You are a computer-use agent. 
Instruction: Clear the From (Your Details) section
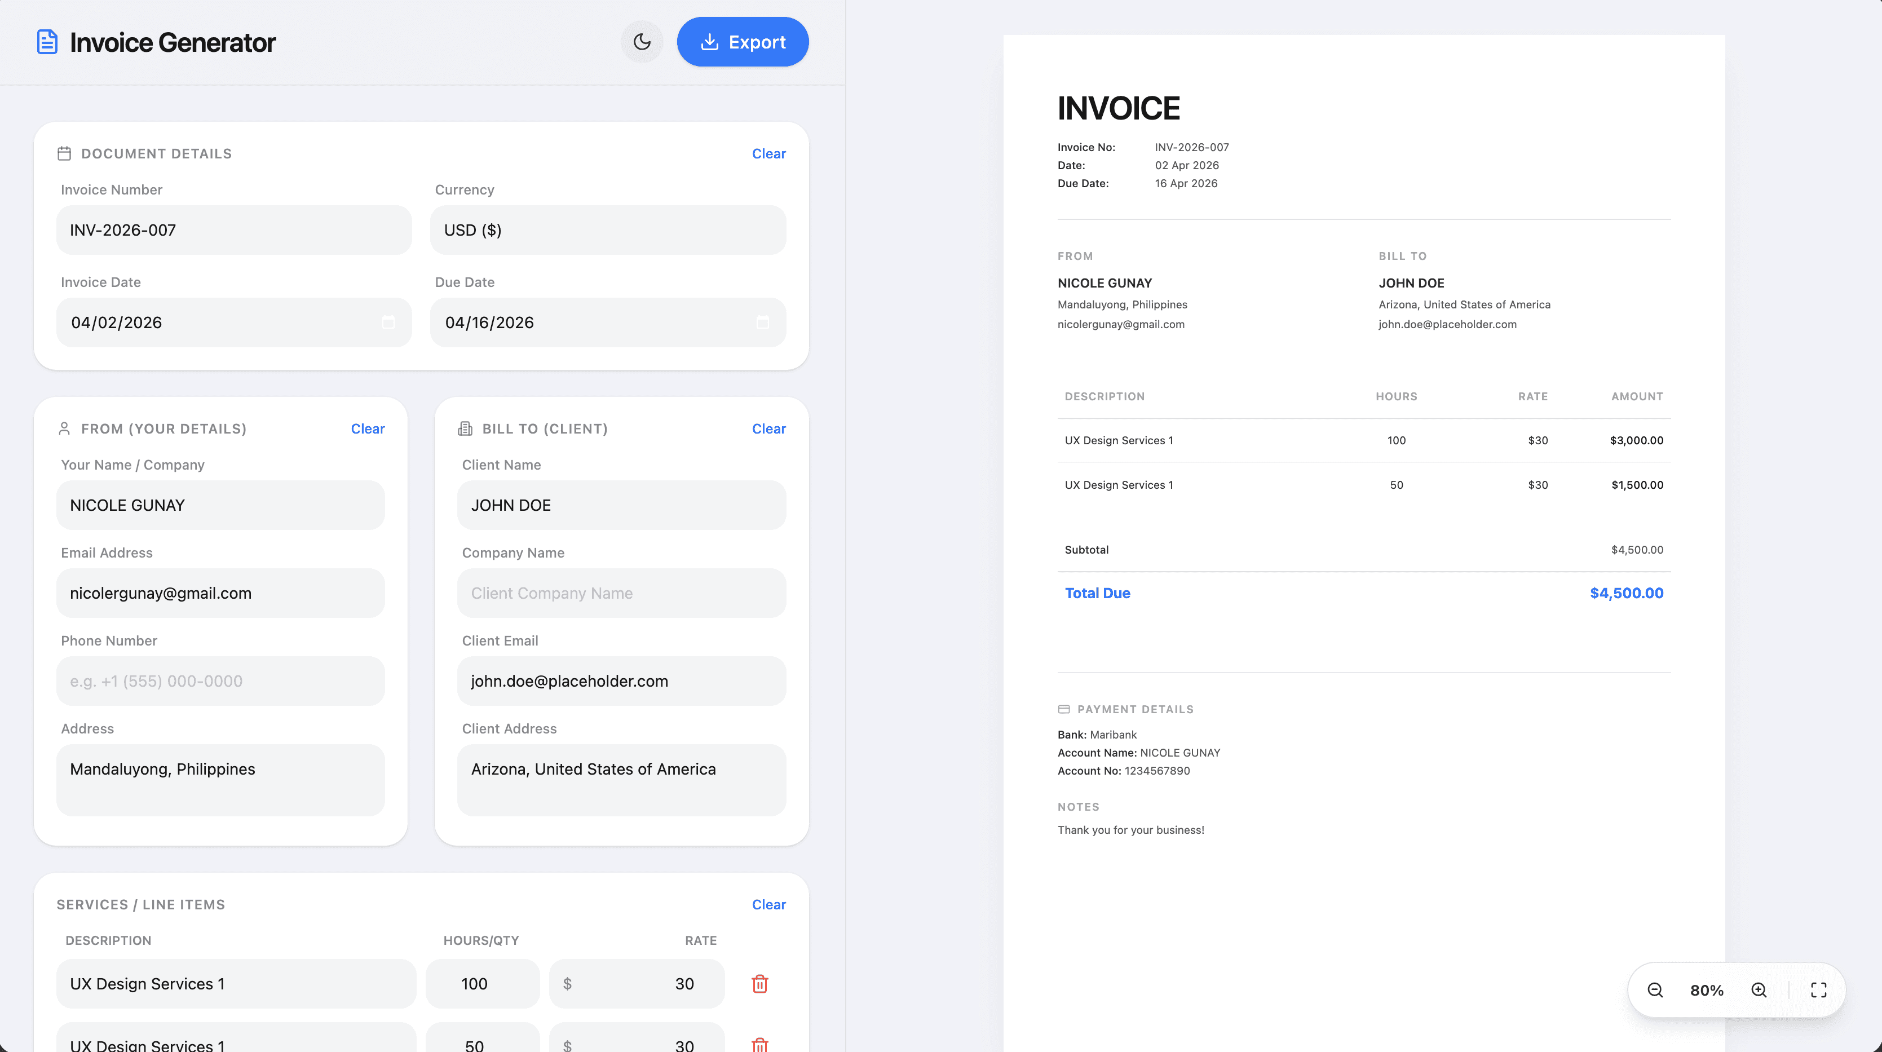(x=368, y=429)
